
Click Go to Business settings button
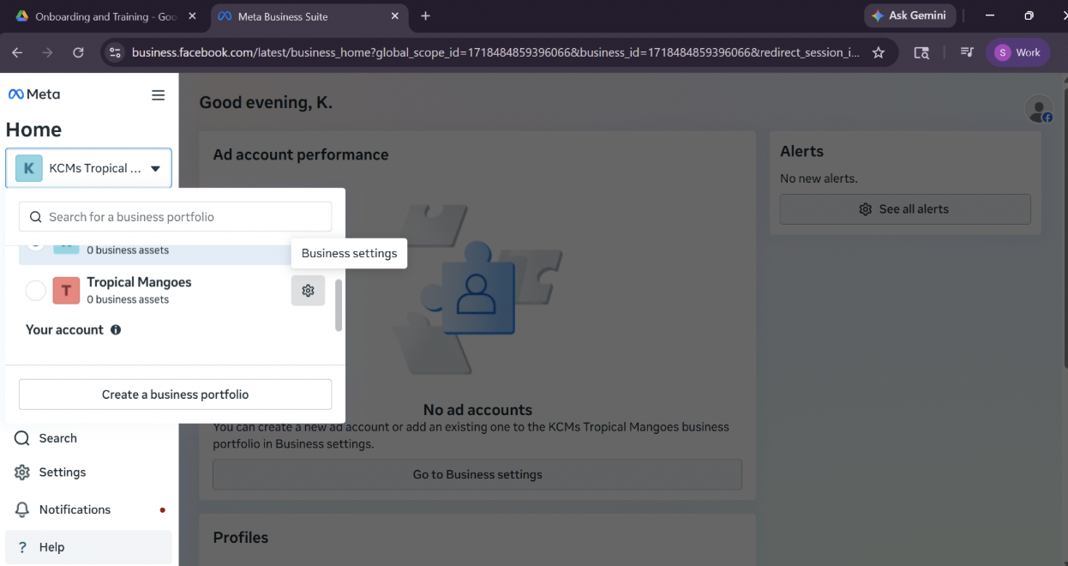[x=477, y=474]
